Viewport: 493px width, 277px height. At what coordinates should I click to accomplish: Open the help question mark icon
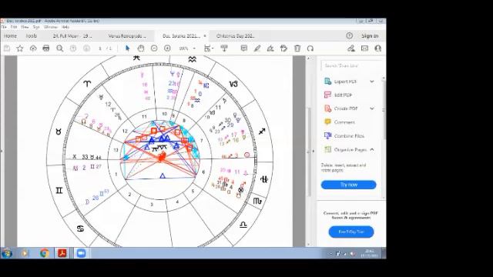(349, 36)
